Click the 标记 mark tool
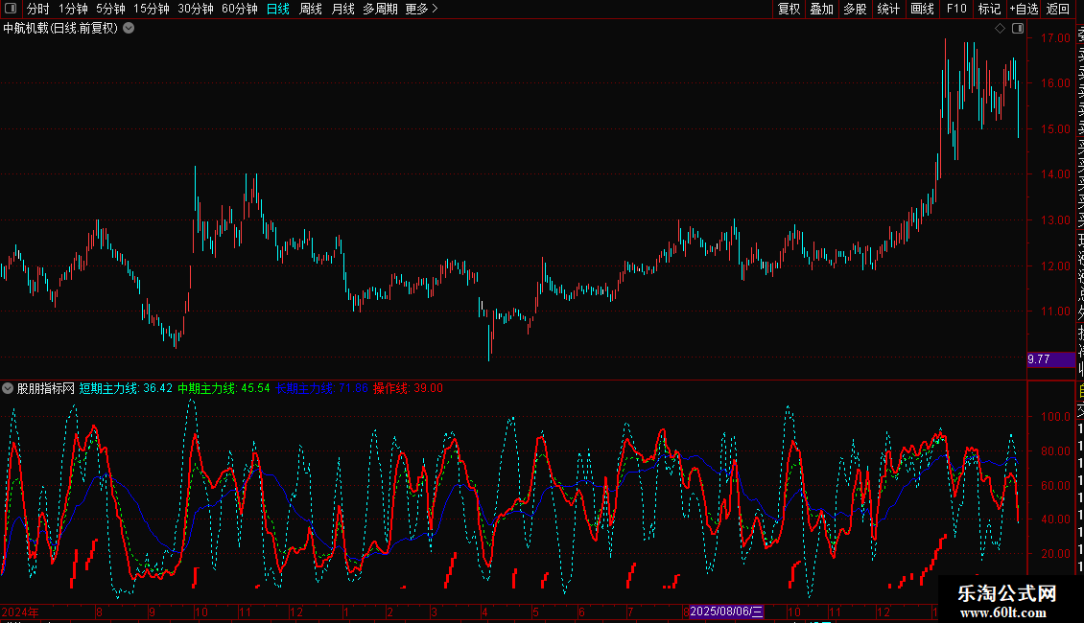 [x=989, y=9]
